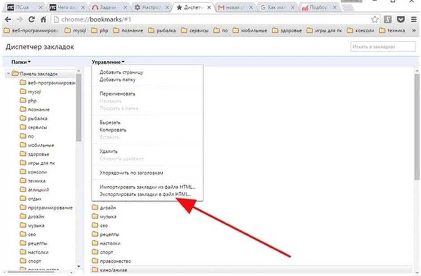Open the 'Папки' dropdown menu
This screenshot has width=421, height=276.
pos(21,62)
